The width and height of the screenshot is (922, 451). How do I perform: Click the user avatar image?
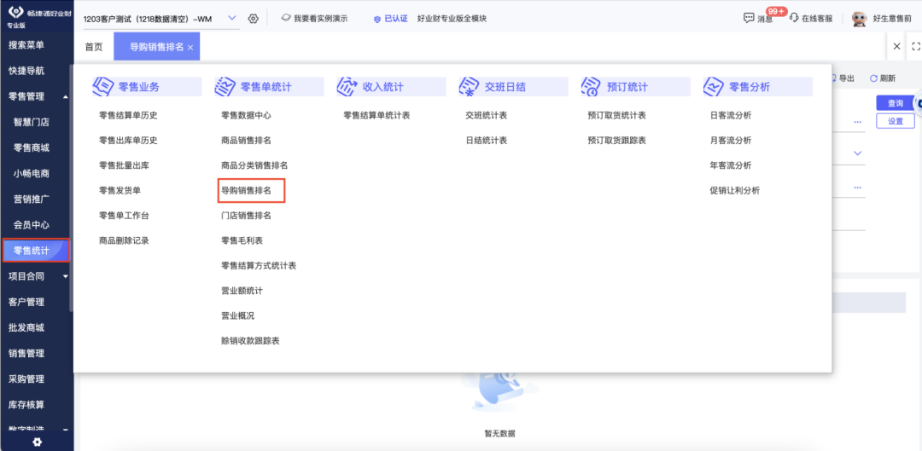(x=860, y=18)
